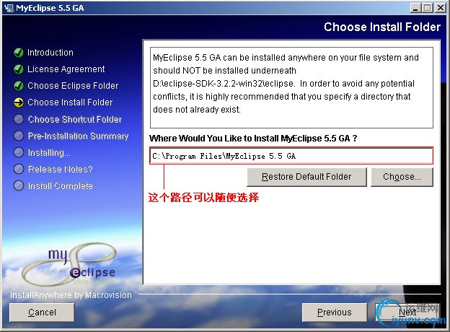Viewport: 450px width, 332px height.
Task: Select the License Agreement step label
Action: [x=66, y=69]
